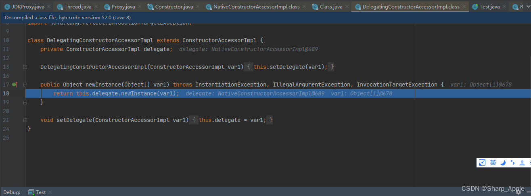Close the Proxy.java tab
531x196 pixels.
tap(140, 7)
